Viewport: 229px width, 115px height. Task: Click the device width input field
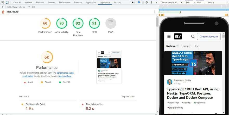pyautogui.click(x=189, y=2)
